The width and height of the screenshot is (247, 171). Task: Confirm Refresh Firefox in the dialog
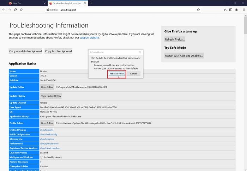point(116,74)
